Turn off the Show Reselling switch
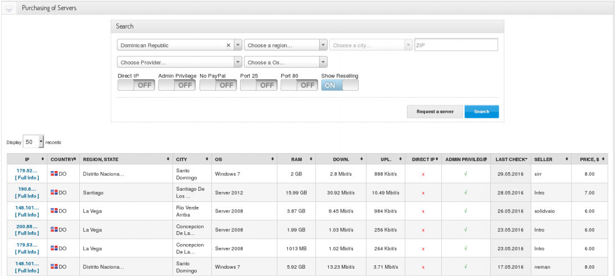 tap(340, 85)
